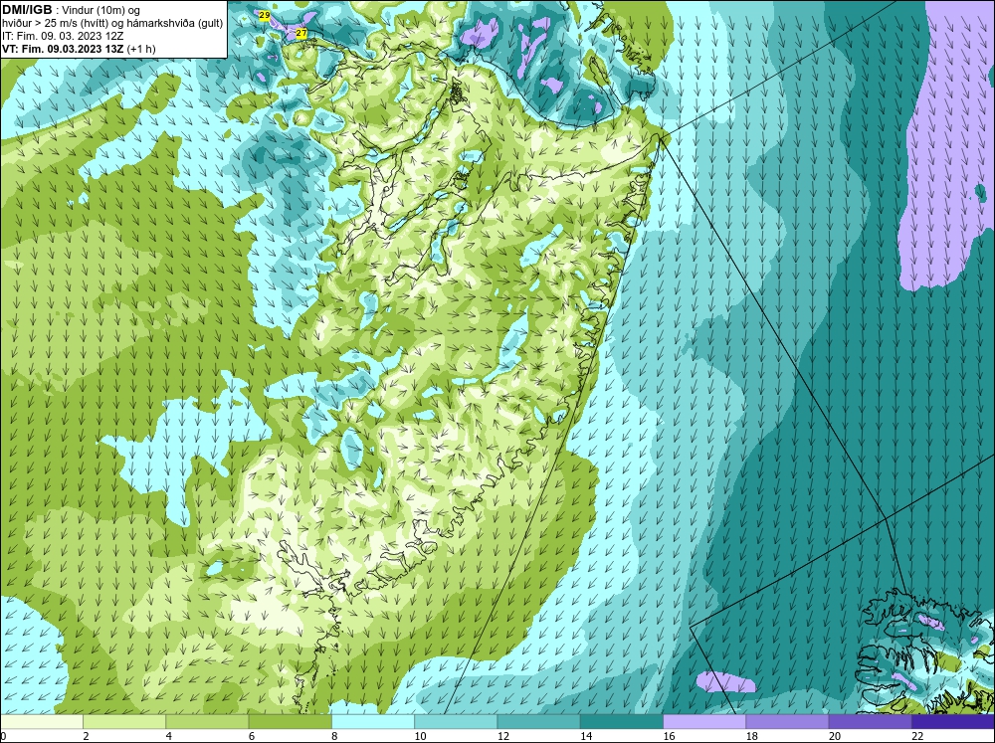The width and height of the screenshot is (995, 743).
Task: Click the 'VT: Fim. 09.03.2023 13Z' valid time
Action: [64, 49]
